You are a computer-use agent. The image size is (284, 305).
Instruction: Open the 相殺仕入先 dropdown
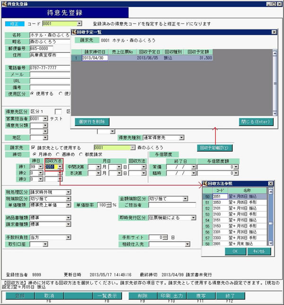click(187, 244)
